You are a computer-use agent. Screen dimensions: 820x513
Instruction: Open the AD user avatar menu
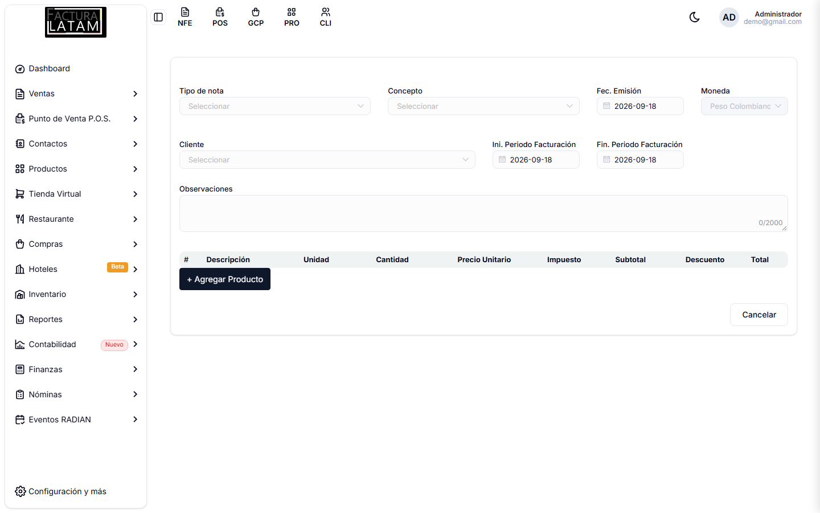click(x=729, y=17)
